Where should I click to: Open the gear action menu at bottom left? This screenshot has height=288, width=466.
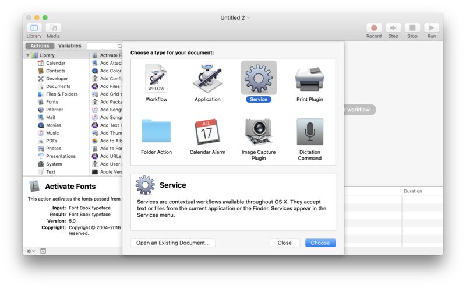[30, 251]
